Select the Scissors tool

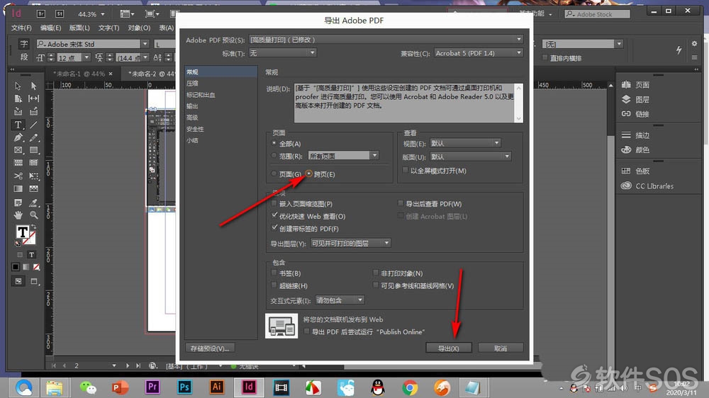(18, 176)
